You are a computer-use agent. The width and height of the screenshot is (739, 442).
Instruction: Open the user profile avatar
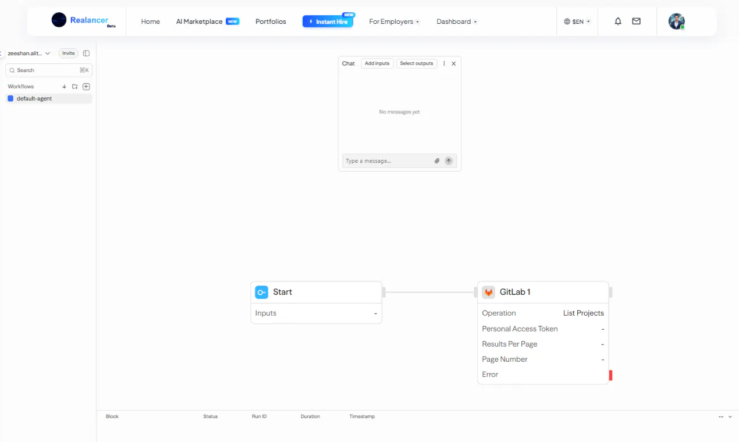point(676,22)
